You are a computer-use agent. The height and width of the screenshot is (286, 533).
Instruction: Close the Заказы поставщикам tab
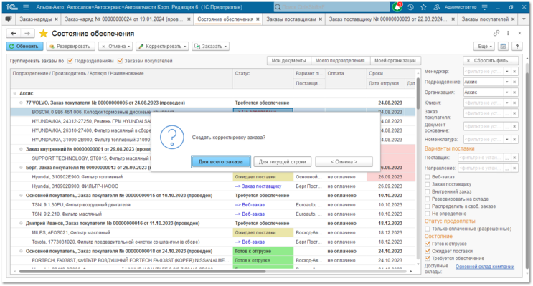click(x=320, y=19)
